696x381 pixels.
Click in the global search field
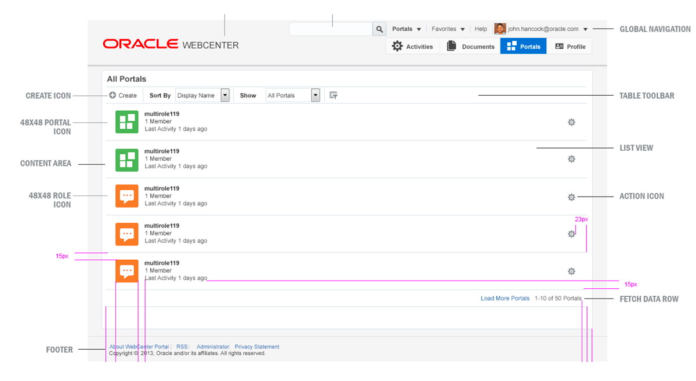[331, 29]
